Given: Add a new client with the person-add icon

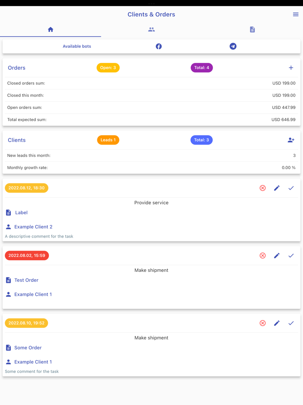Looking at the screenshot, I should click(x=291, y=140).
